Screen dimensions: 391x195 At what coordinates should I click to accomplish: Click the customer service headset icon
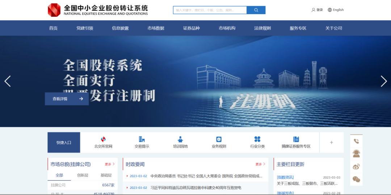(356, 153)
